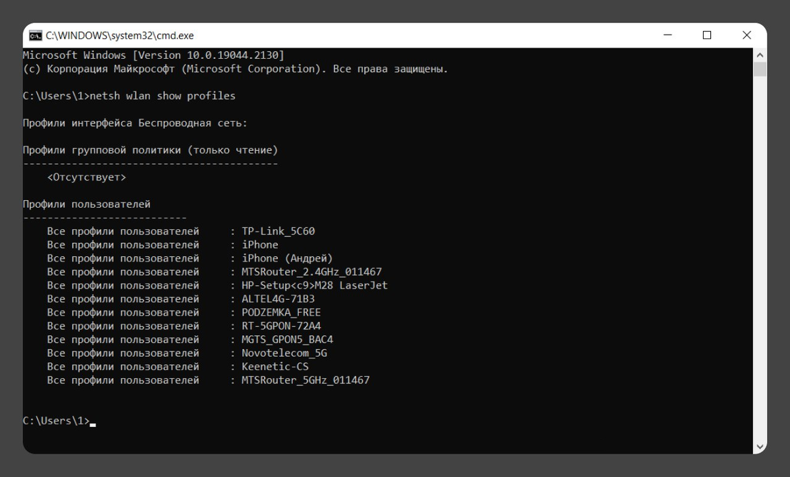The image size is (790, 477).
Task: Click the 'netsh wlan show profiles' command text
Action: pos(163,96)
